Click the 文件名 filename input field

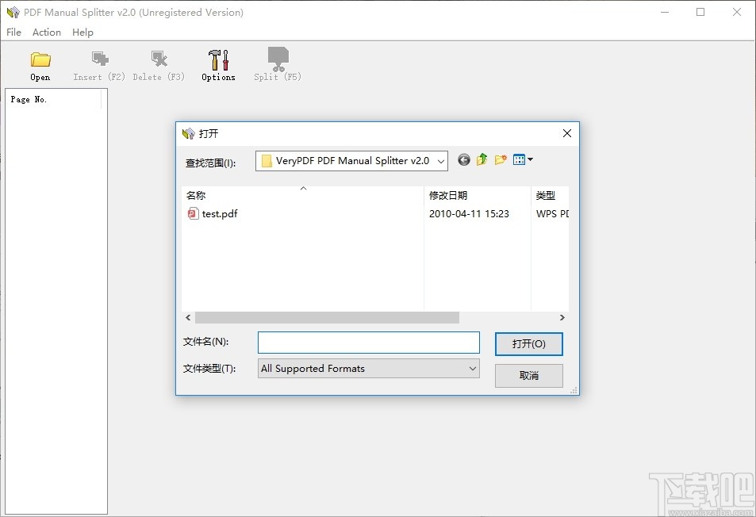point(368,342)
